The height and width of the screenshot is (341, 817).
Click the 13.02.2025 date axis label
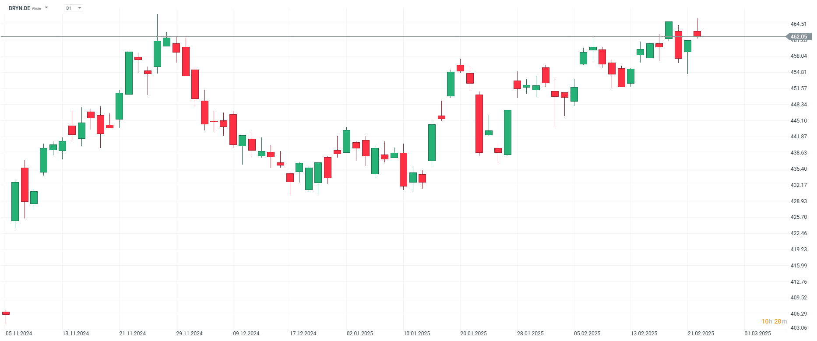[644, 334]
